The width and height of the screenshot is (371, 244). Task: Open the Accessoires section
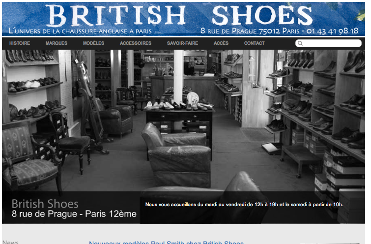pos(136,43)
